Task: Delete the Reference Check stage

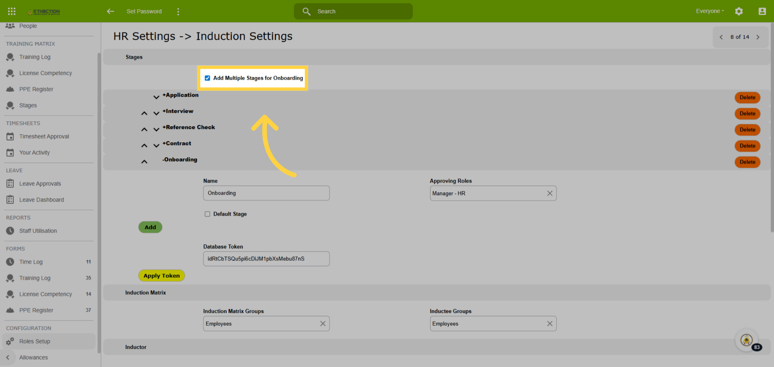Action: pos(748,130)
